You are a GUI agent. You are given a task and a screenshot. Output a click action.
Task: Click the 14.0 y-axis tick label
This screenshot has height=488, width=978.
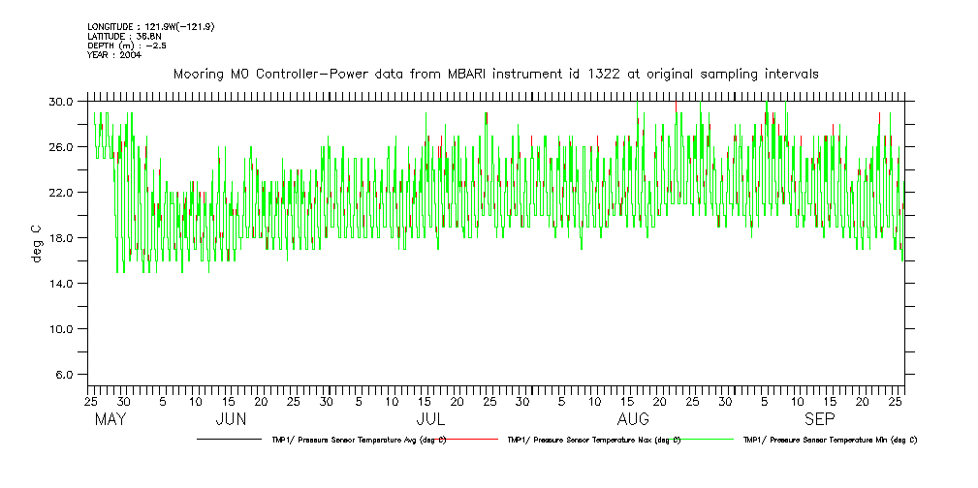coord(61,284)
